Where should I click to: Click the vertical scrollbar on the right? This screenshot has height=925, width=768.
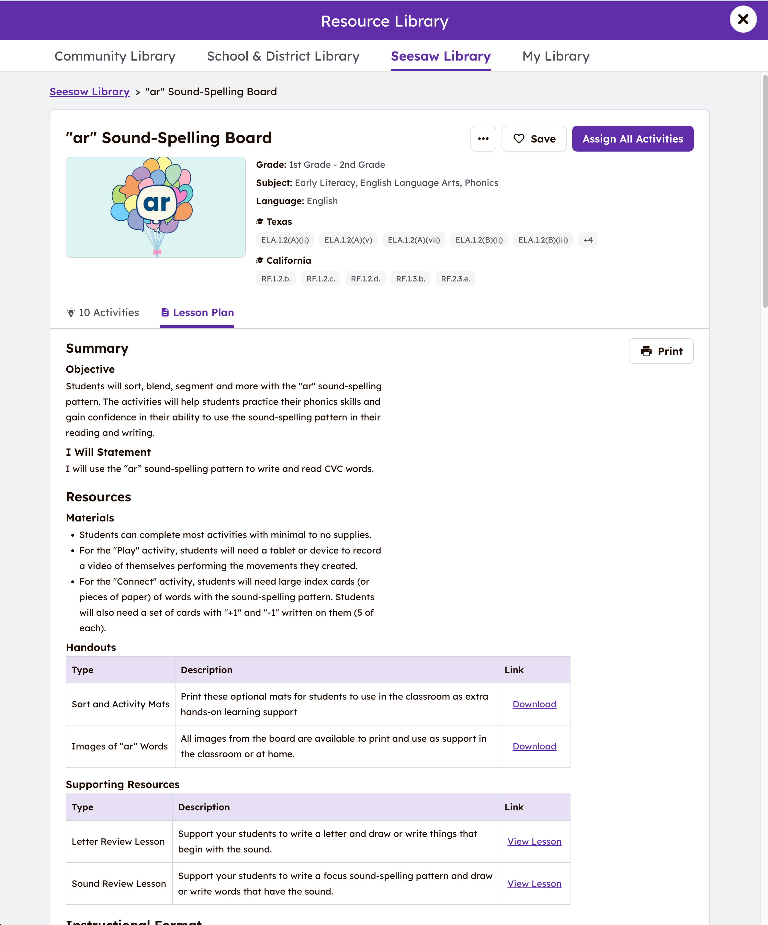click(x=765, y=192)
